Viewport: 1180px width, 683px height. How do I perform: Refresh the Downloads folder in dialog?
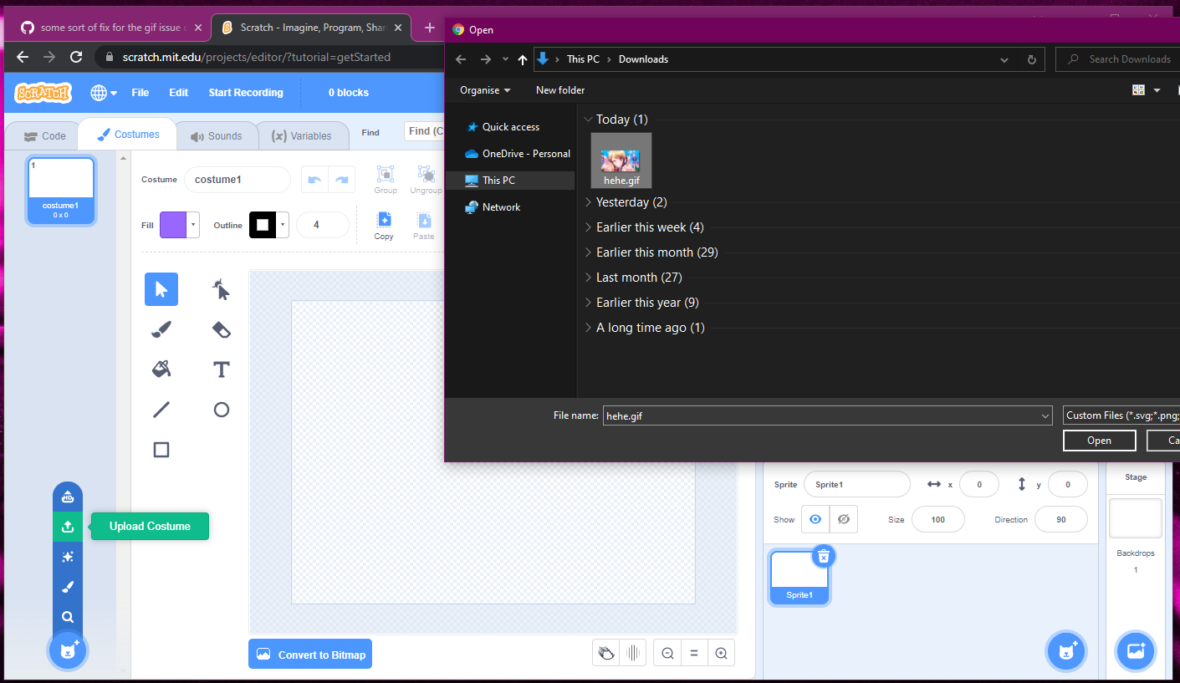click(x=1031, y=59)
